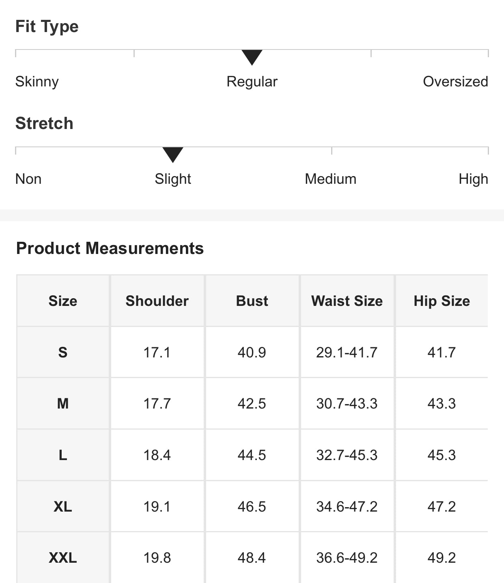This screenshot has height=583, width=504.
Task: Select the Oversized fit label
Action: tap(455, 82)
